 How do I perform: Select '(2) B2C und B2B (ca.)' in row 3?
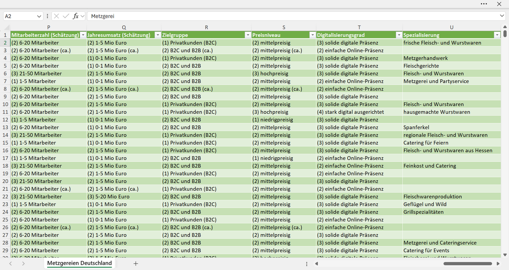click(x=206, y=50)
